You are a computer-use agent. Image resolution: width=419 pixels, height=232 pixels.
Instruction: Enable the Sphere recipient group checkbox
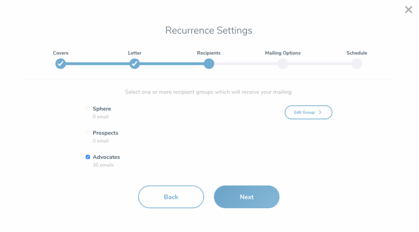[x=88, y=109]
